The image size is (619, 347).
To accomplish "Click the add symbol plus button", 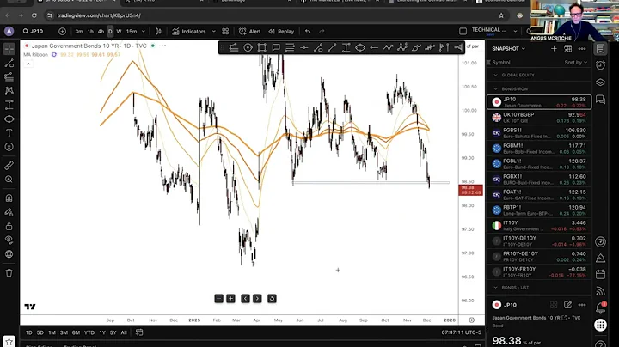I will (63, 32).
